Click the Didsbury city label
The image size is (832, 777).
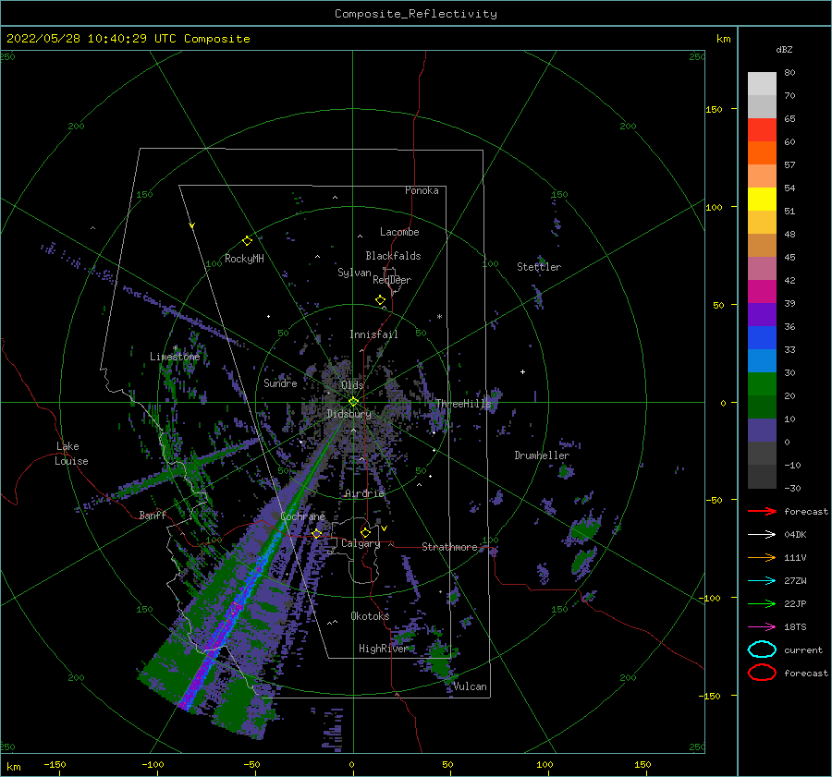point(349,414)
